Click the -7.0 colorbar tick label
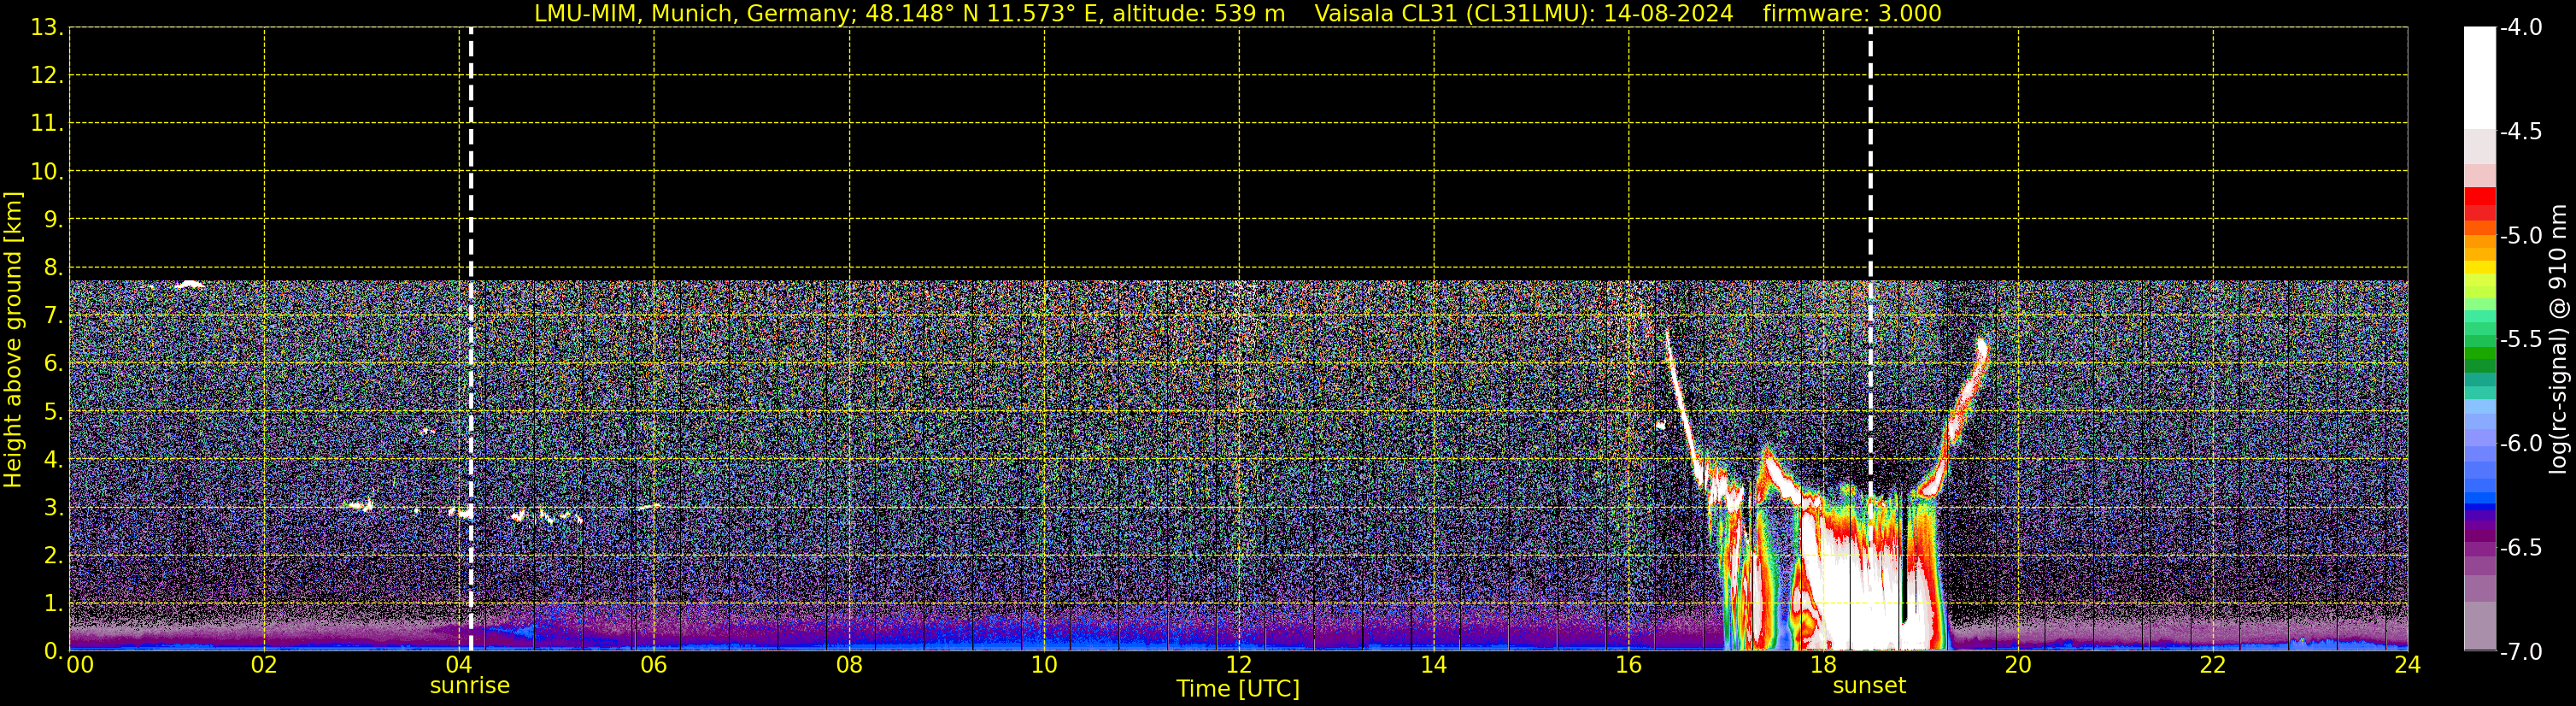 [2520, 652]
